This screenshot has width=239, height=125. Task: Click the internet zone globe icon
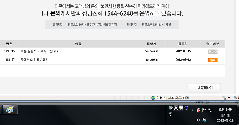pos(153,98)
